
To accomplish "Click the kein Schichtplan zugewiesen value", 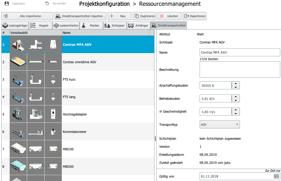I will pos(220,139).
